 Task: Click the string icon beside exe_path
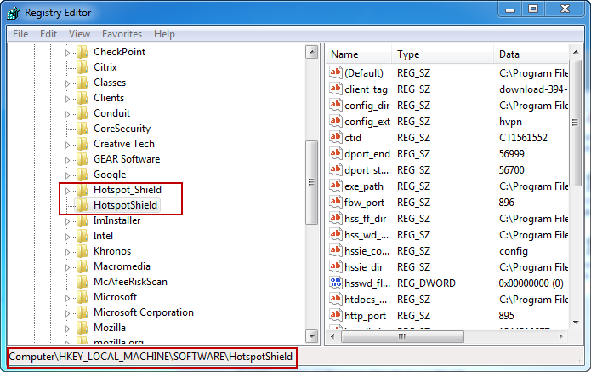click(335, 186)
